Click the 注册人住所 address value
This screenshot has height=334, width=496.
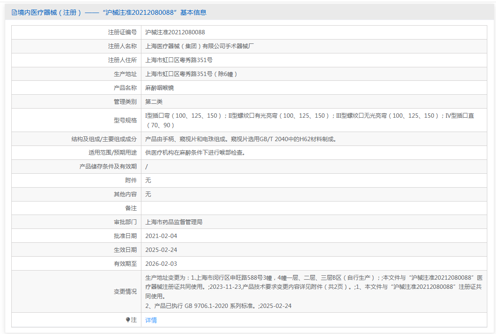pos(179,60)
